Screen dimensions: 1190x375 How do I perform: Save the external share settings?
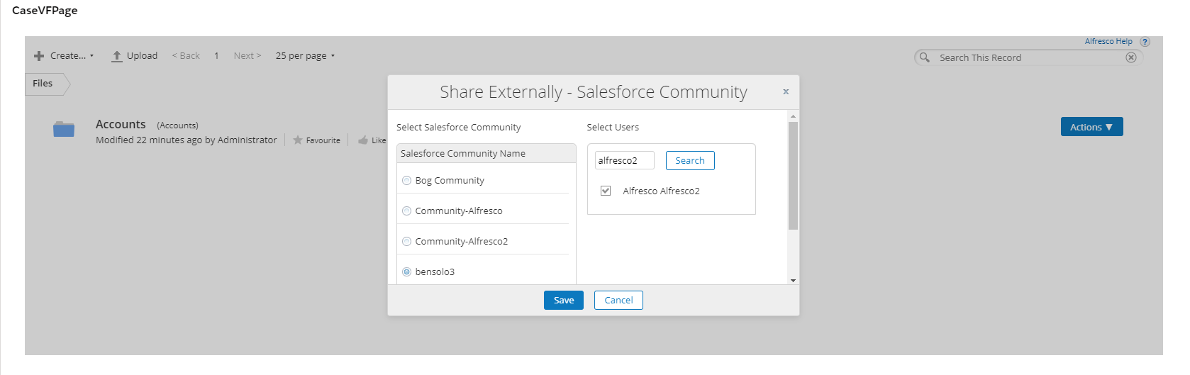click(x=564, y=301)
